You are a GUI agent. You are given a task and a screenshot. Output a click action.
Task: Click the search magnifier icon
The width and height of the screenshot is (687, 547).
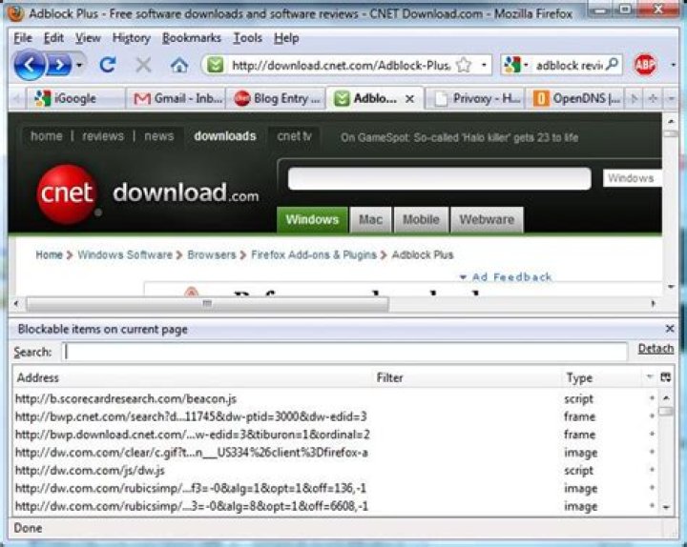click(613, 65)
